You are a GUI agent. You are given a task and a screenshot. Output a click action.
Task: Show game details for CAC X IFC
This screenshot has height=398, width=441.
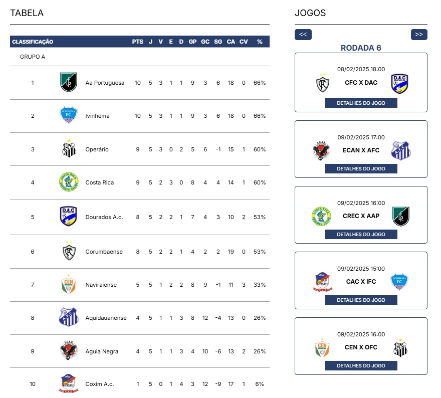pyautogui.click(x=361, y=300)
